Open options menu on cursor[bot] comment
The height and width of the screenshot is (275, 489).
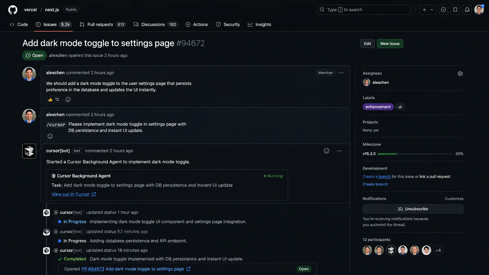pos(339,151)
